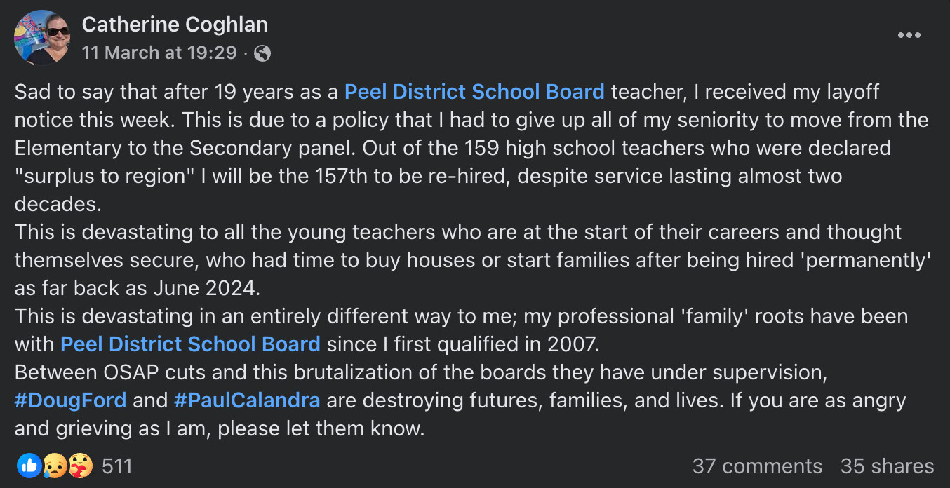
Task: Open Peel District School Board link in first sentence
Action: 474,92
